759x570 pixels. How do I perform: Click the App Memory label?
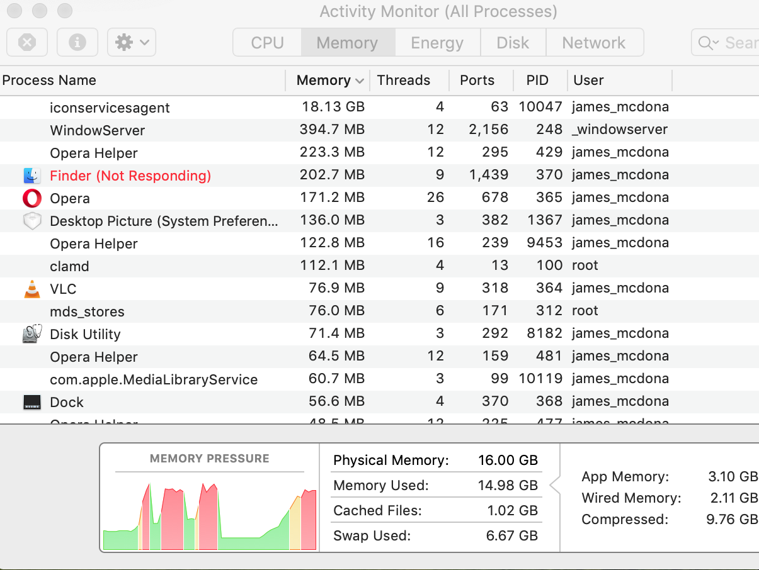tap(625, 478)
